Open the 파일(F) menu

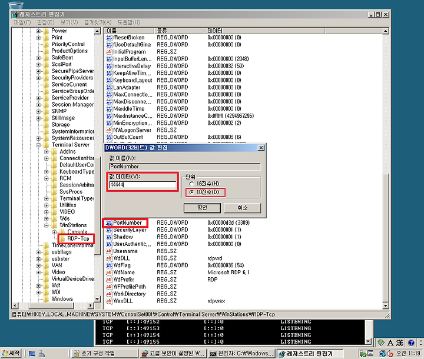pyautogui.click(x=22, y=22)
